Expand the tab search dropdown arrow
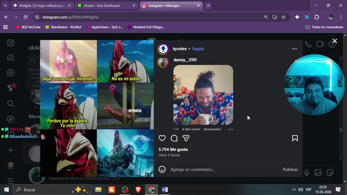The height and width of the screenshot is (195, 347). (5, 5)
